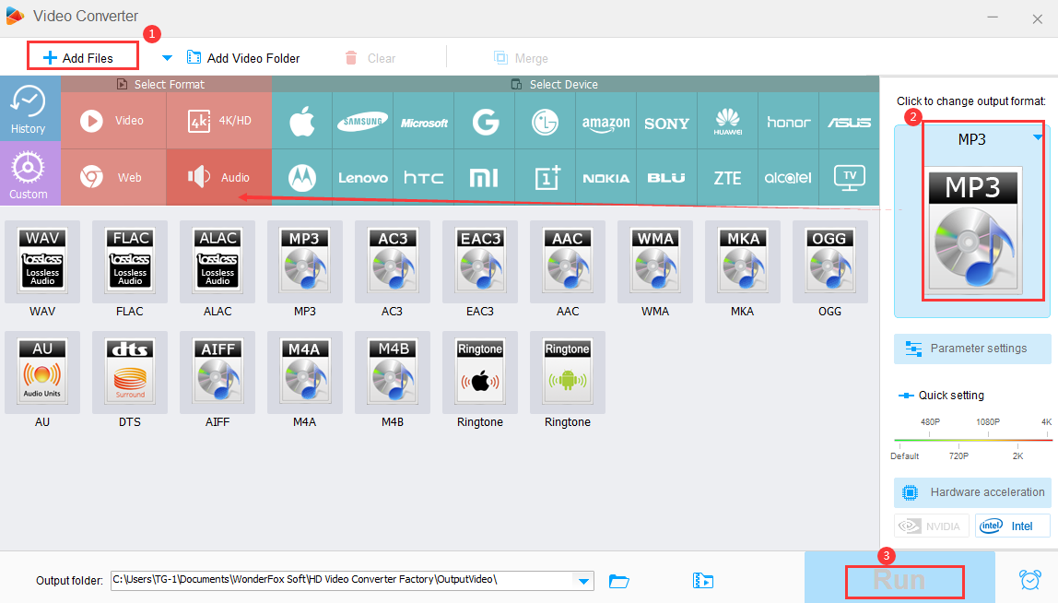Show LG device presets
Image resolution: width=1058 pixels, height=603 pixels.
click(546, 122)
